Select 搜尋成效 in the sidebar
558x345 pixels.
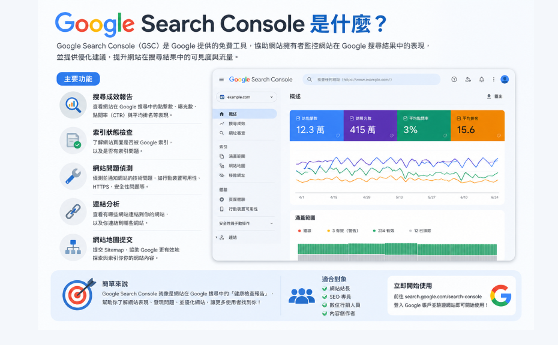tap(236, 123)
